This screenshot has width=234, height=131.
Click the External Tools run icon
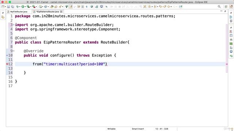(x=34, y=7)
